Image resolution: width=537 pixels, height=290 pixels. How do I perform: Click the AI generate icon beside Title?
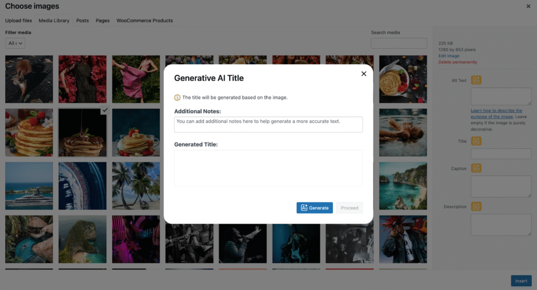coord(476,141)
